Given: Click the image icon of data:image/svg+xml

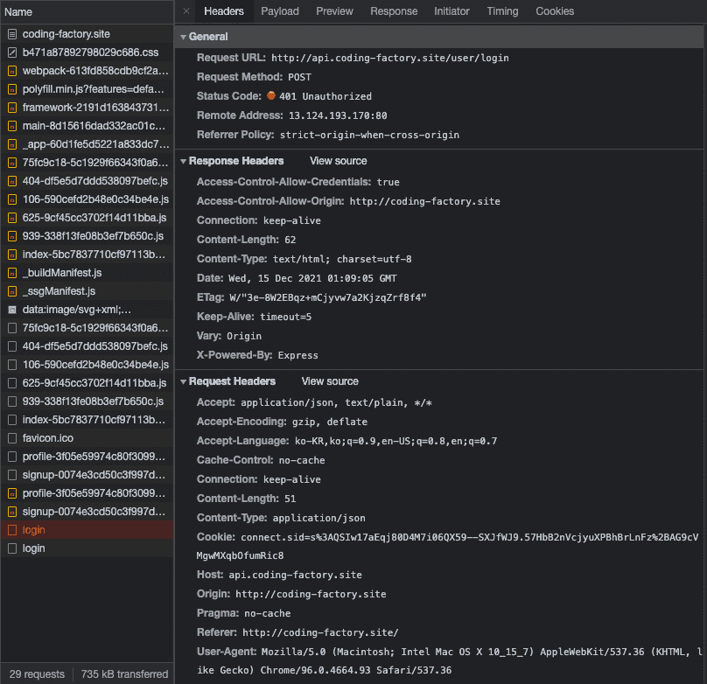Looking at the screenshot, I should pyautogui.click(x=12, y=310).
